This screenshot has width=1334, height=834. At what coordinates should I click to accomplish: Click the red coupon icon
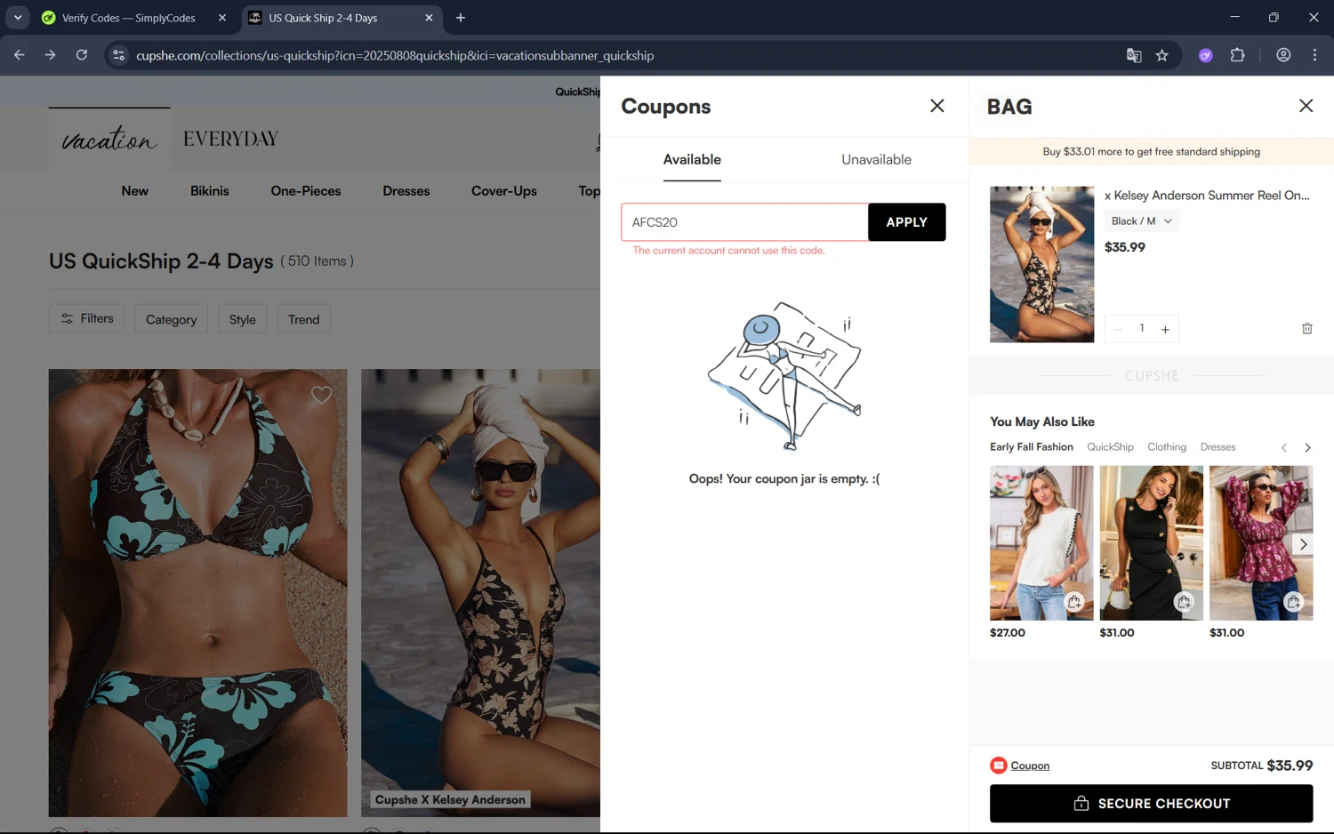(999, 766)
